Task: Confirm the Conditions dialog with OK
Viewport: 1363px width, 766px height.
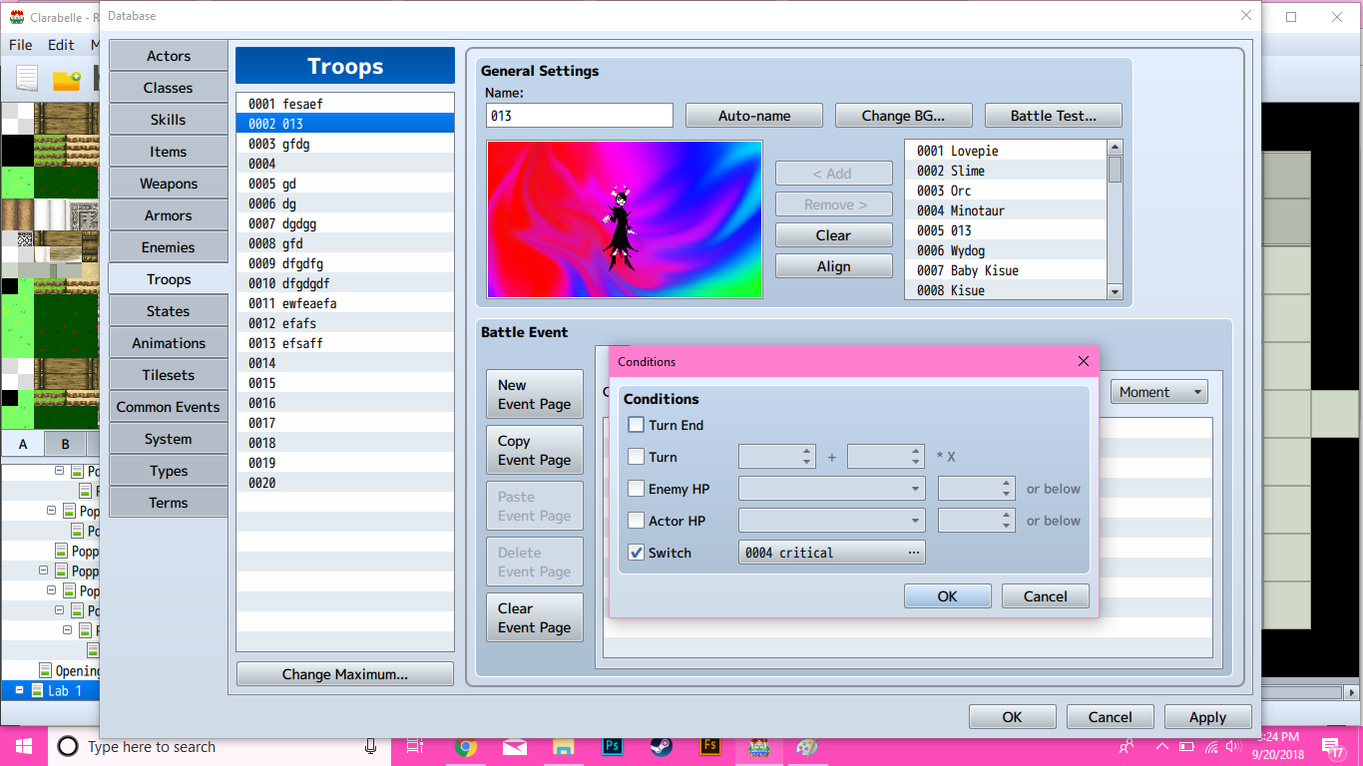Action: 948,596
